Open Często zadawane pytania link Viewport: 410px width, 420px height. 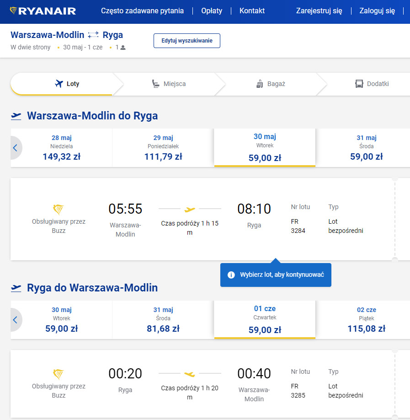142,11
